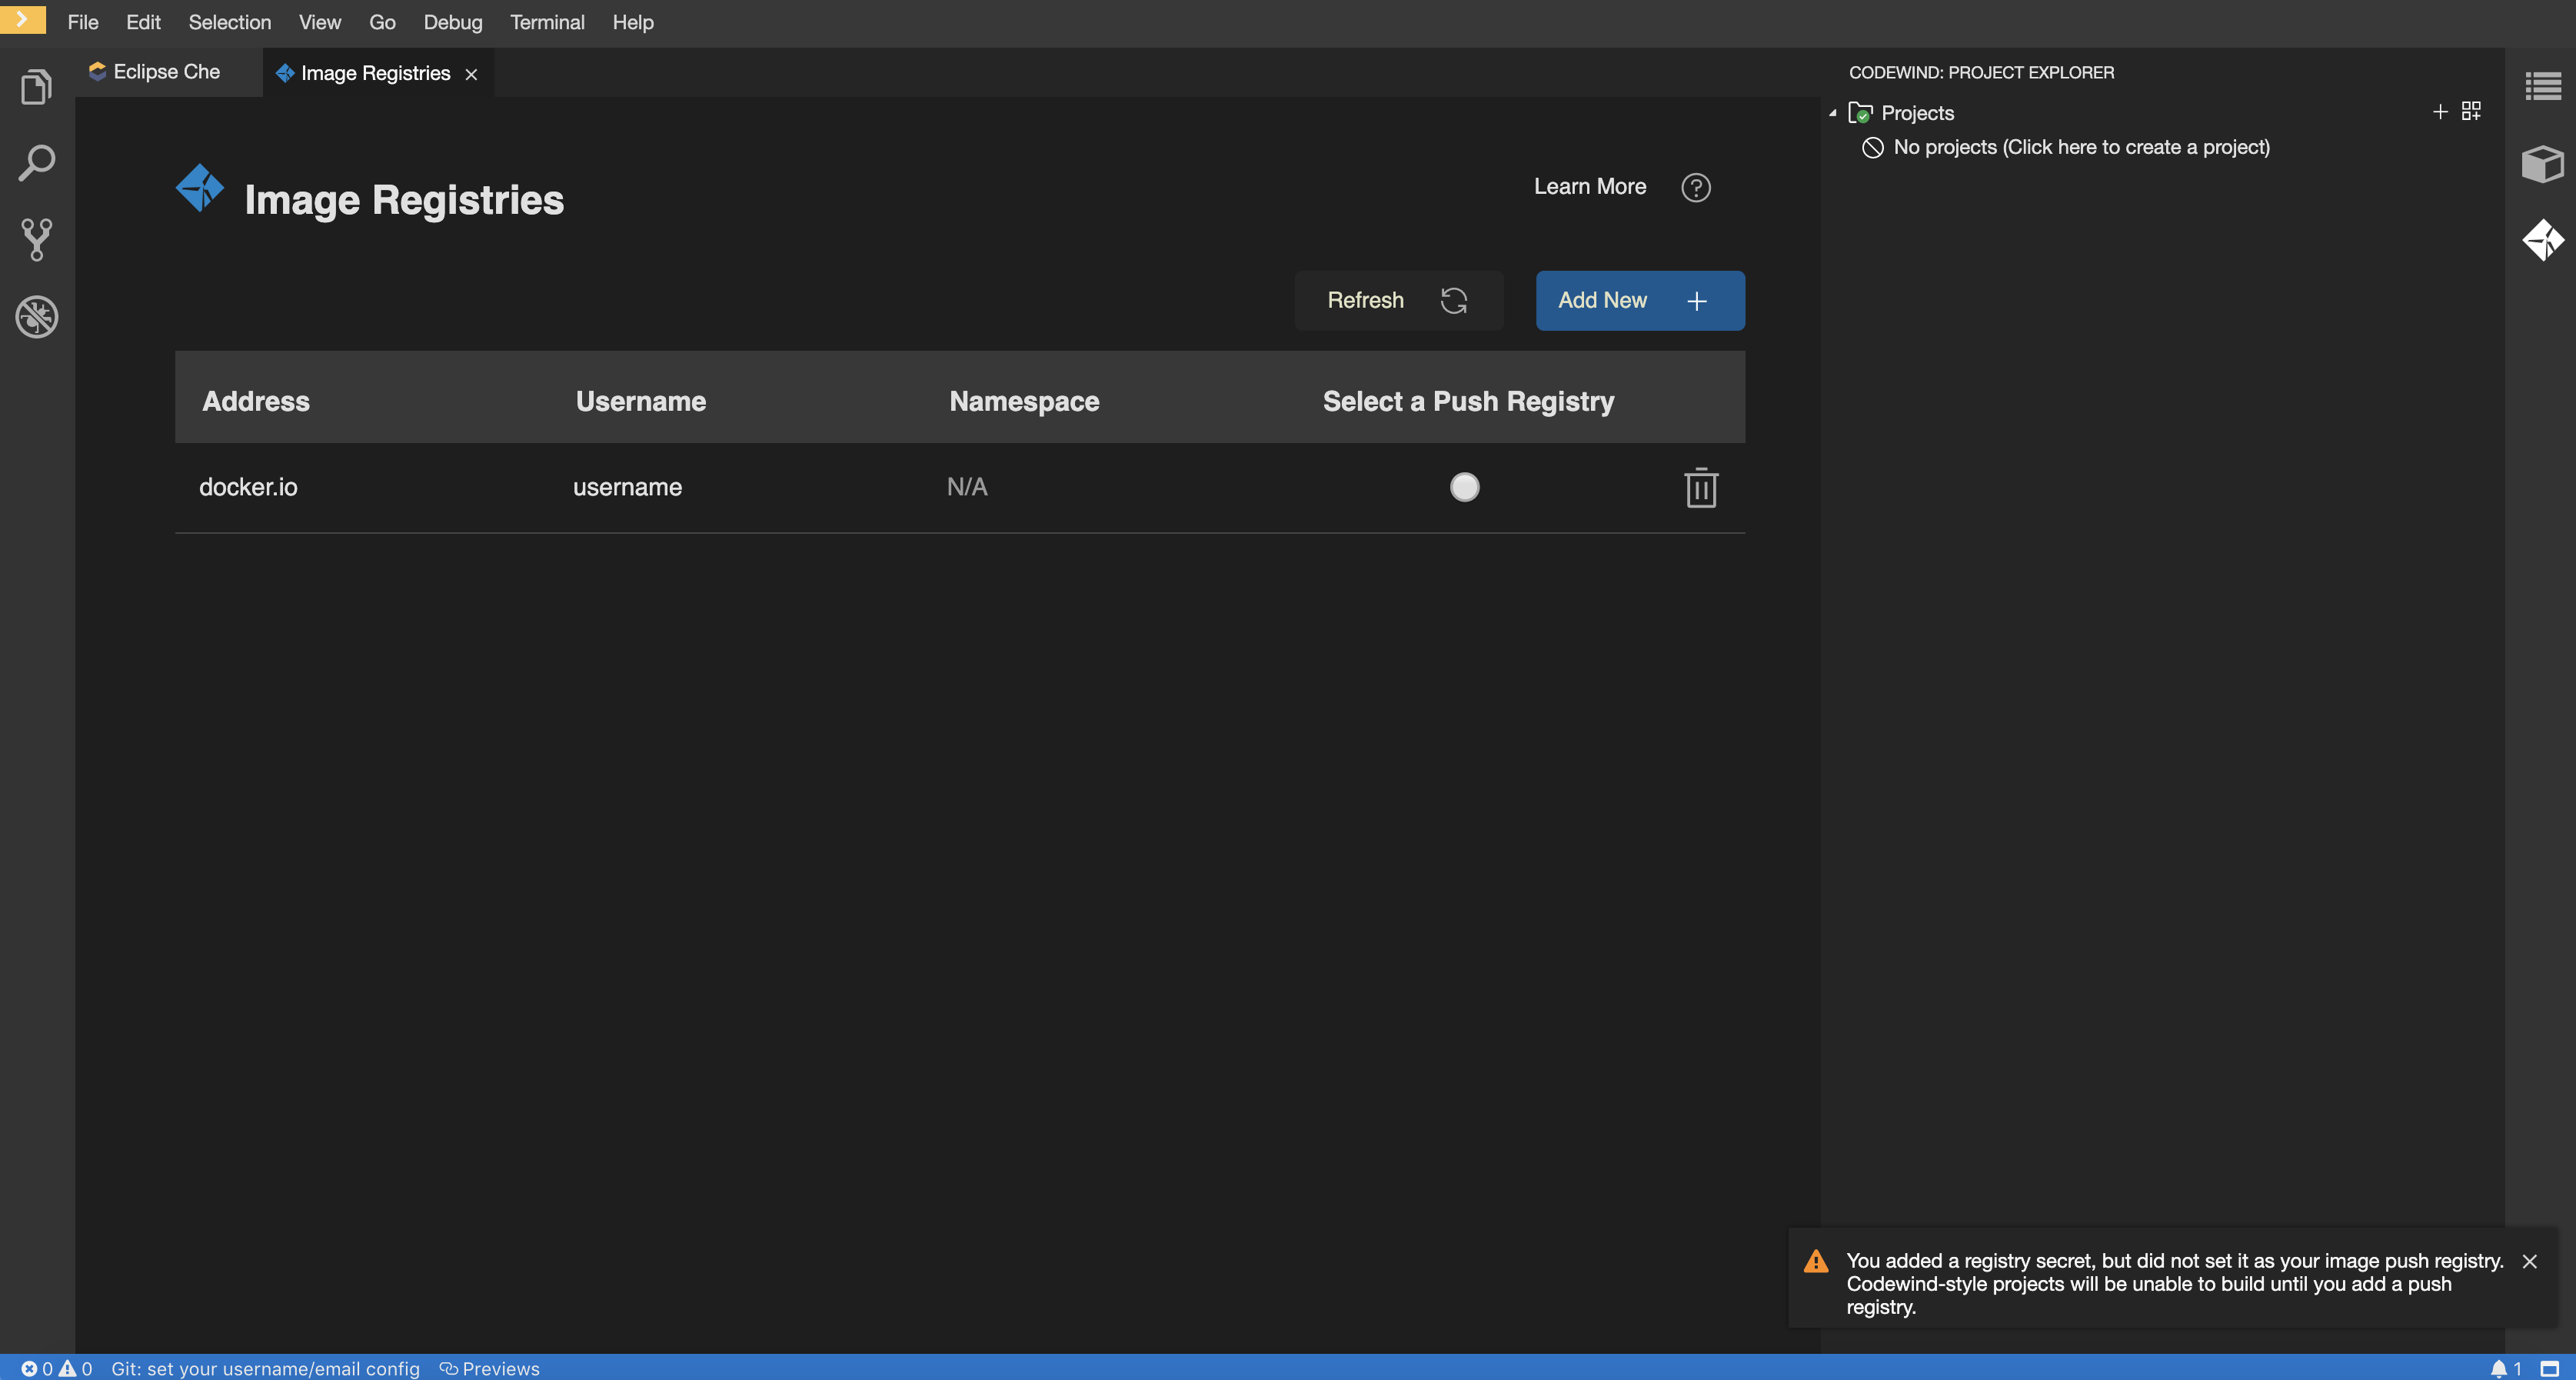2576x1380 pixels.
Task: Delete the docker.io registry with trash icon
Action: [1701, 488]
